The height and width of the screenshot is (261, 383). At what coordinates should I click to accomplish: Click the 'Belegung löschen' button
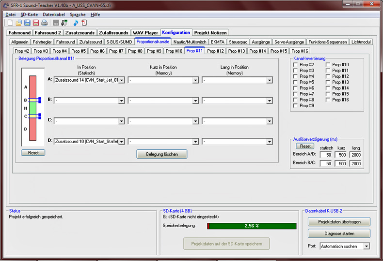(x=162, y=154)
